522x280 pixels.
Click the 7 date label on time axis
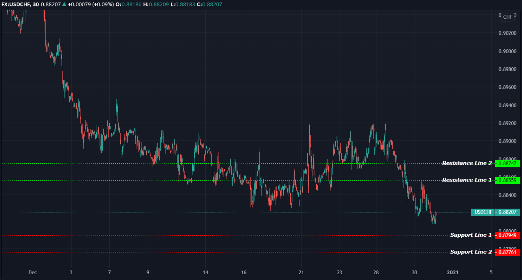pyautogui.click(x=109, y=273)
